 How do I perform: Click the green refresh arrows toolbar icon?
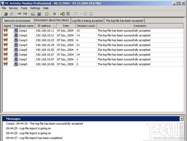pos(47,14)
